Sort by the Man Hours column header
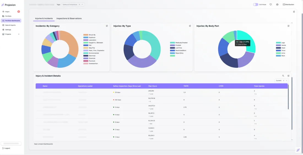The width and height of the screenshot is (303, 155). point(153,86)
